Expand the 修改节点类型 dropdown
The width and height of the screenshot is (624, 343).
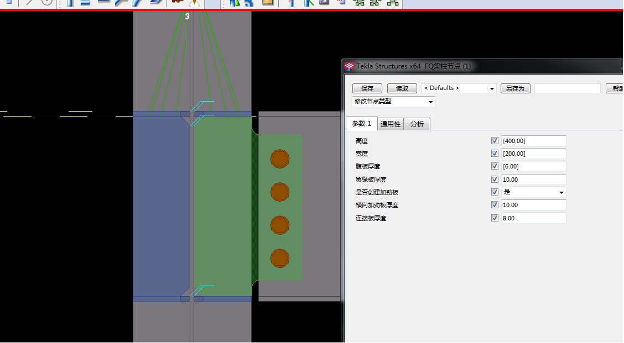coord(393,102)
